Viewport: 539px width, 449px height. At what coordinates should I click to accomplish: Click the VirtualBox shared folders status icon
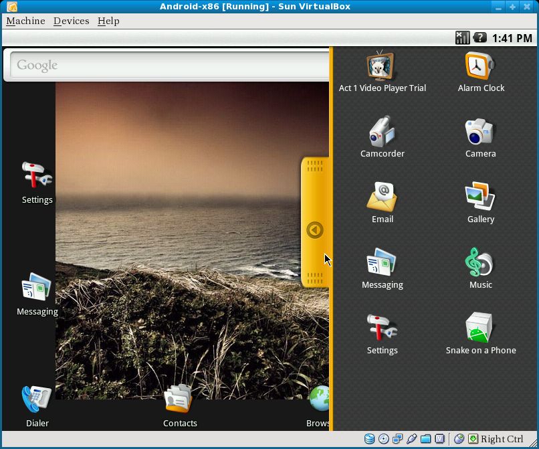tap(425, 439)
